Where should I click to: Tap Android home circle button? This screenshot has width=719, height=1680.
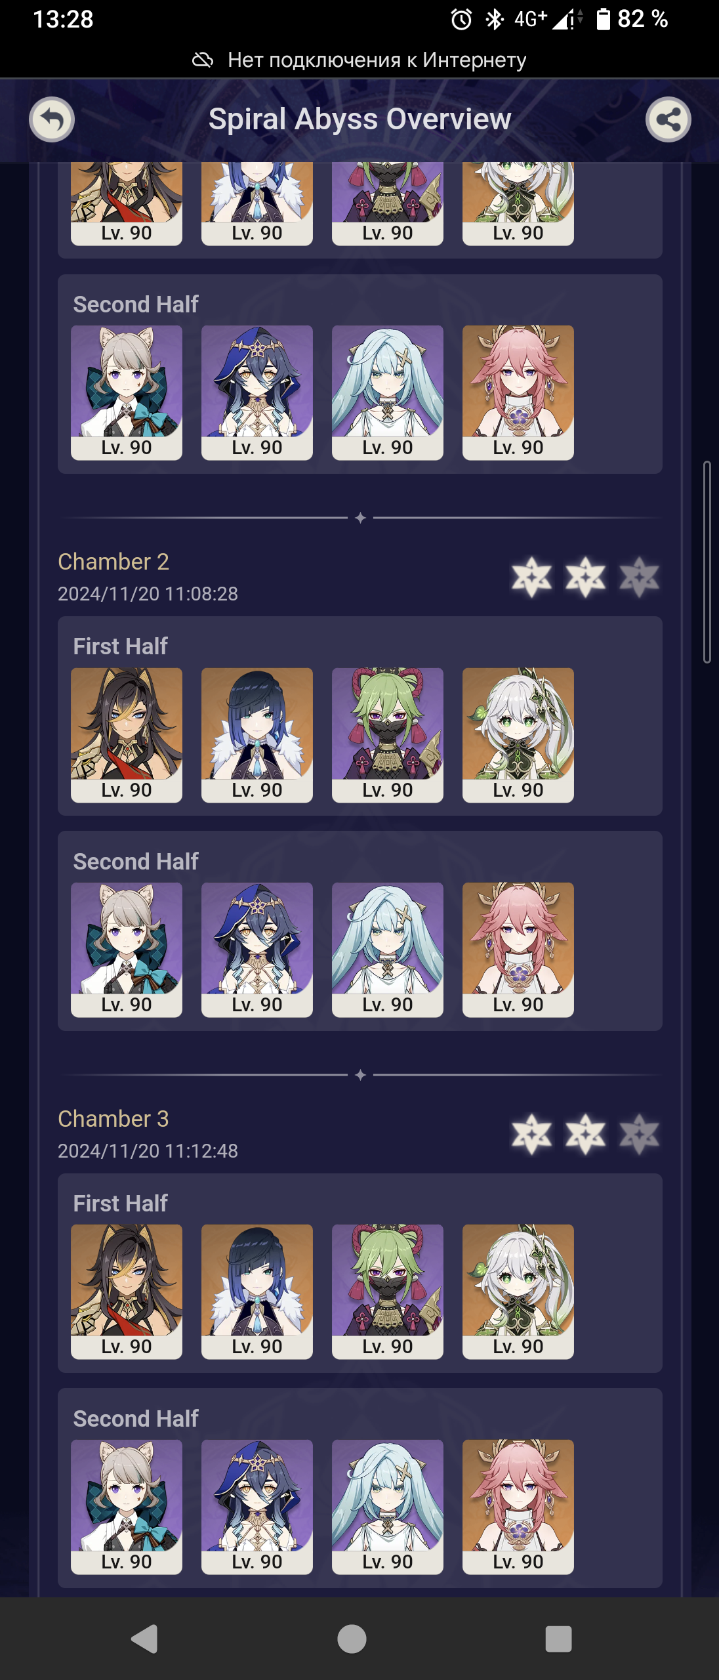[352, 1639]
